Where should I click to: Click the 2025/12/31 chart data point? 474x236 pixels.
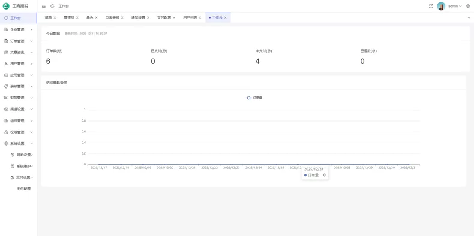pyautogui.click(x=409, y=164)
